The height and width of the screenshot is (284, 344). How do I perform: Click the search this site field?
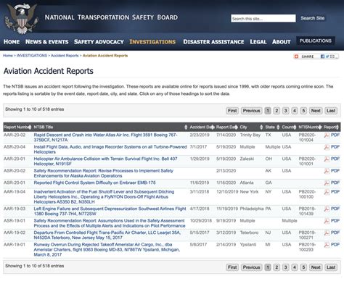[x=263, y=18]
